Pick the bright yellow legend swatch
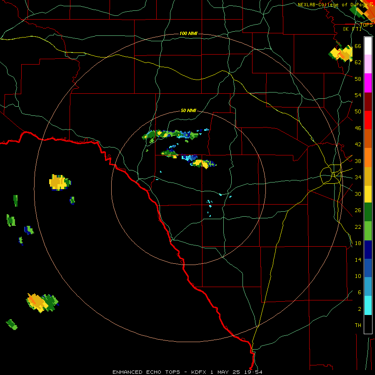The image size is (375, 375). pos(368,194)
